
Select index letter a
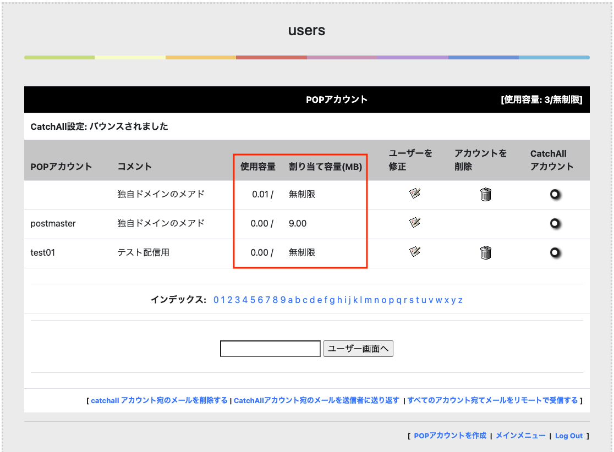[x=290, y=300]
